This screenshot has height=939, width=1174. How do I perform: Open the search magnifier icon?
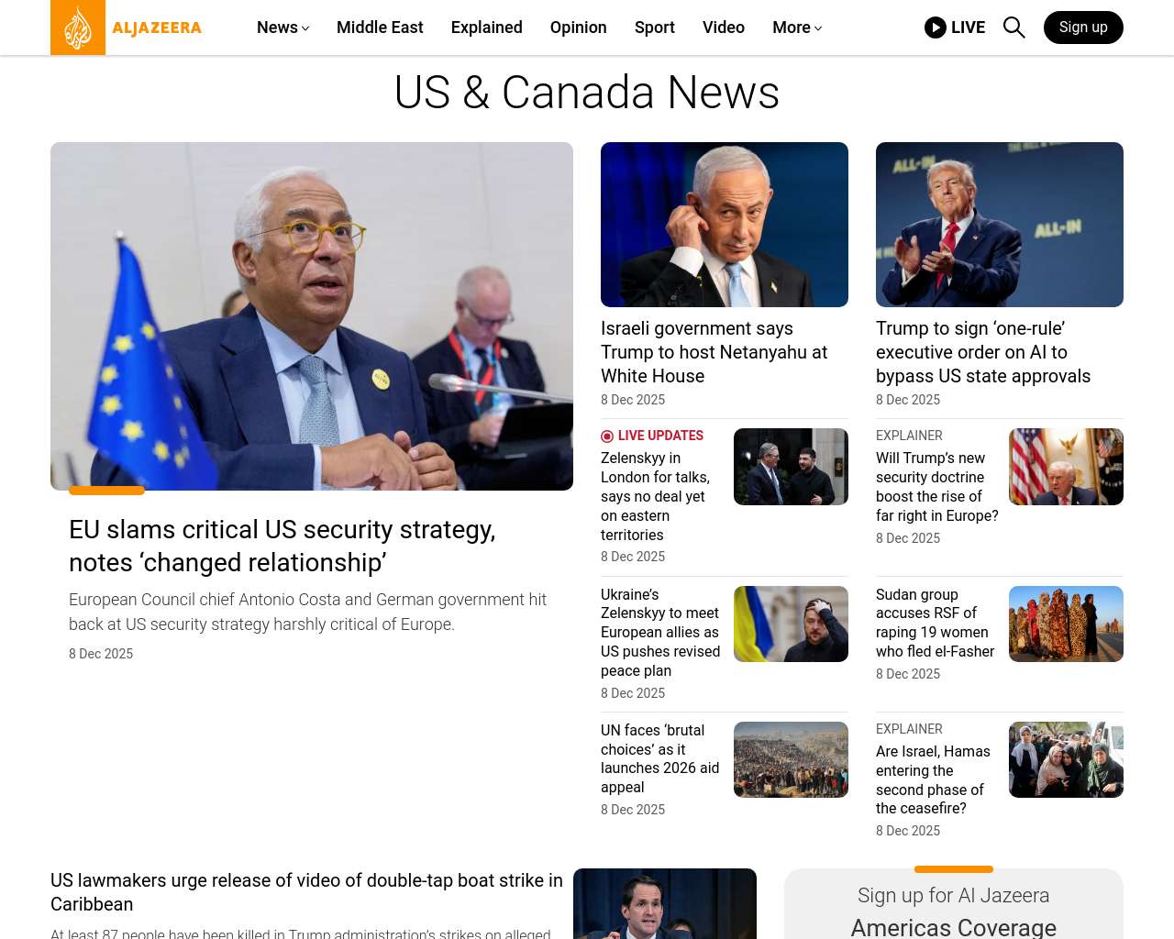(1013, 28)
